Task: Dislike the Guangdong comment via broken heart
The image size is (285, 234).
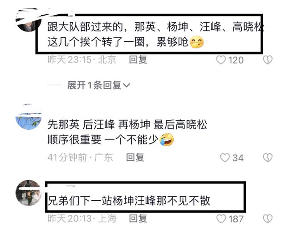Action: 268,158
